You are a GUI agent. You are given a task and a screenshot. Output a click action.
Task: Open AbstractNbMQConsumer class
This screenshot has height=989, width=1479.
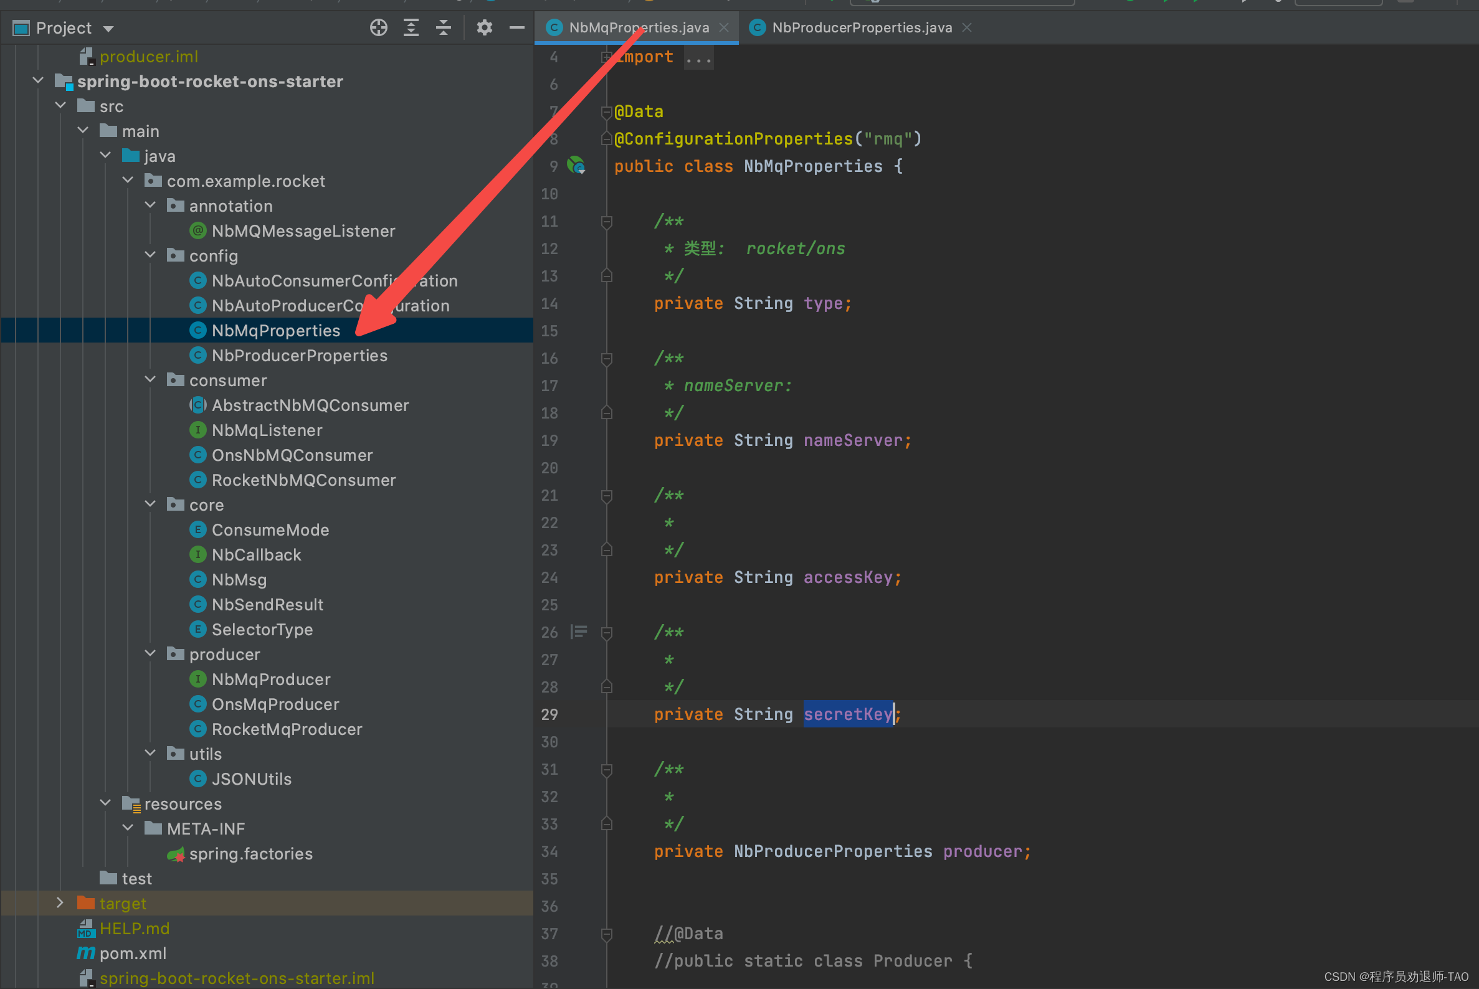click(310, 405)
